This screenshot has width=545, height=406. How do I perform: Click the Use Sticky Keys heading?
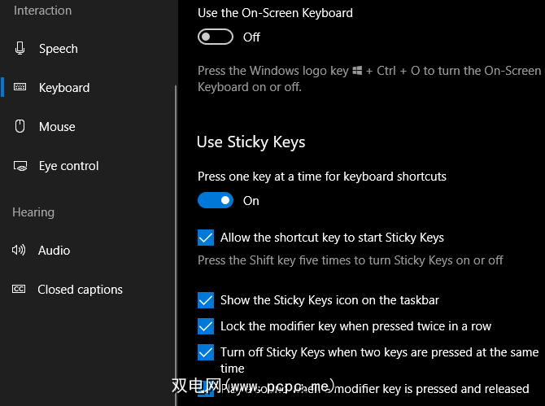(251, 142)
